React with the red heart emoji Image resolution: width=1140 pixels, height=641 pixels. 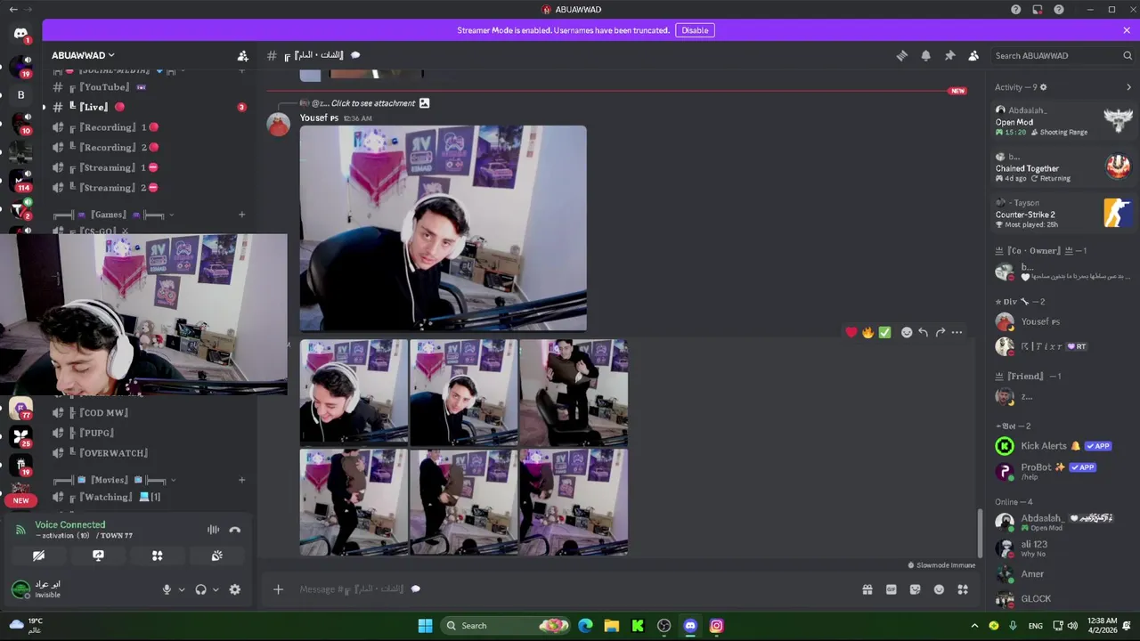pos(851,332)
